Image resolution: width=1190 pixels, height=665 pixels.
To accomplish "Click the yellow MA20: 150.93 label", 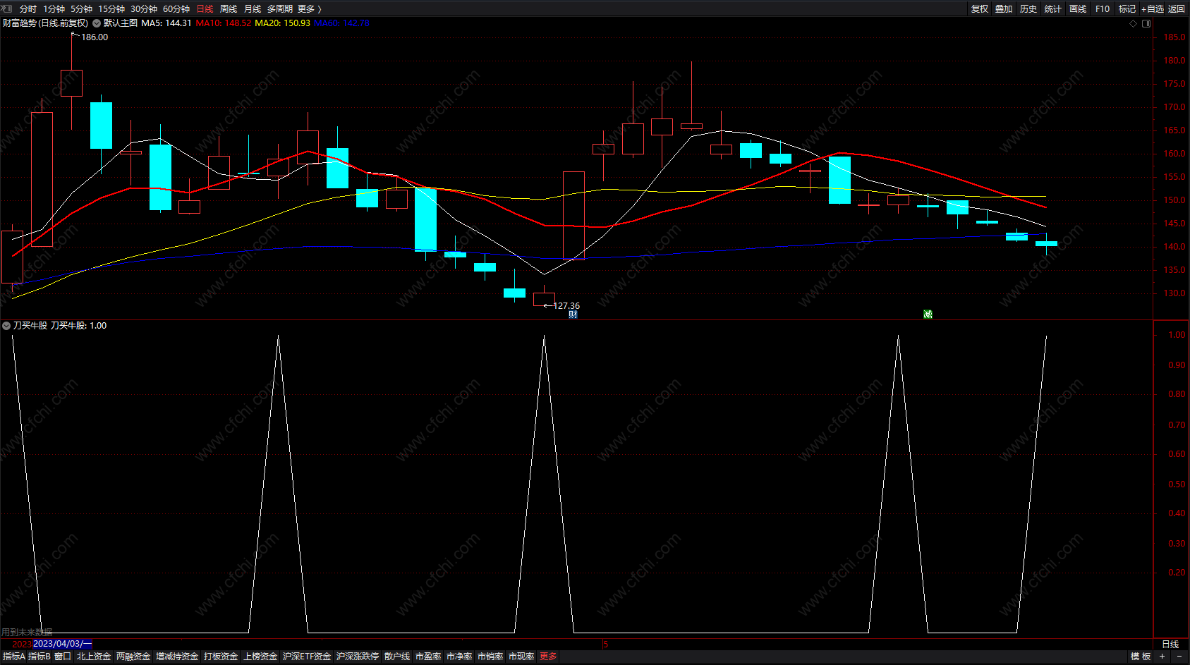I will point(282,23).
